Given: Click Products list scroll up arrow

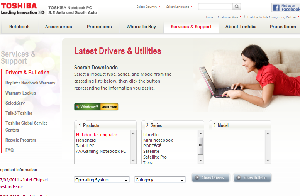Looking at the screenshot, I should click(133, 133).
